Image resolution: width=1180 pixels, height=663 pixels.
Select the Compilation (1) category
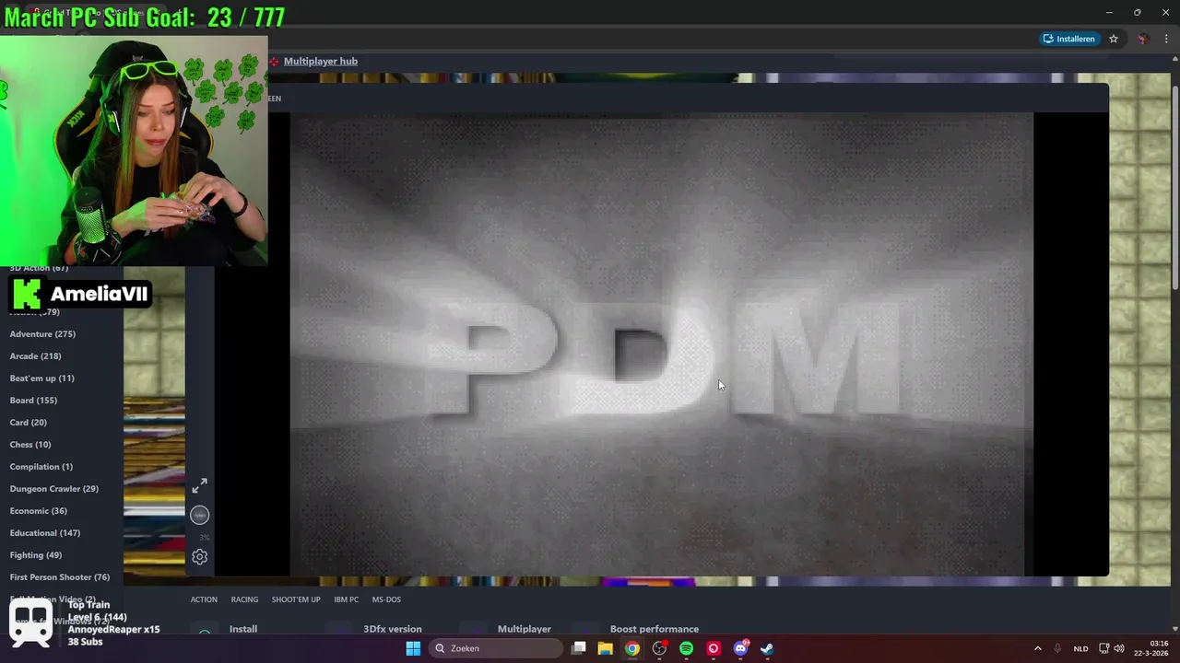point(41,467)
